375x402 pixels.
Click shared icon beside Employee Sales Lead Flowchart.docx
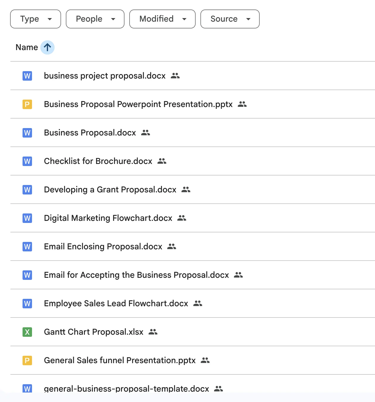click(x=198, y=304)
